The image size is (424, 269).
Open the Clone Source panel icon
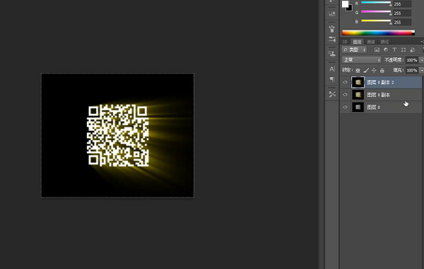(332, 54)
